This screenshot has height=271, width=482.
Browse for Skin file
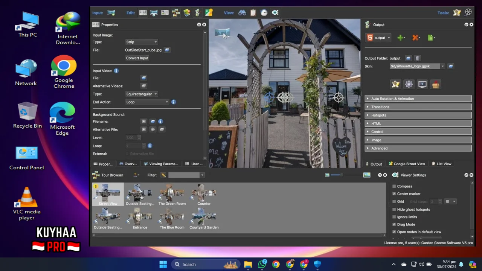point(451,66)
